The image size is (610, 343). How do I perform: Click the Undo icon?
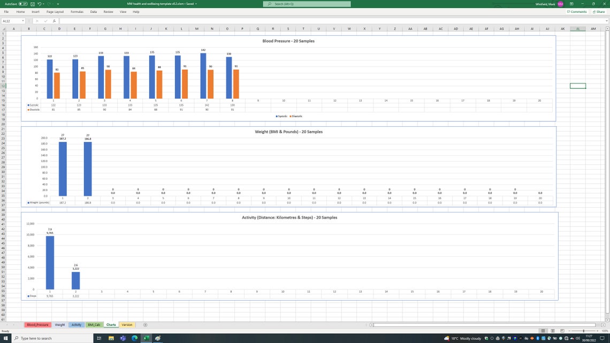(x=40, y=4)
